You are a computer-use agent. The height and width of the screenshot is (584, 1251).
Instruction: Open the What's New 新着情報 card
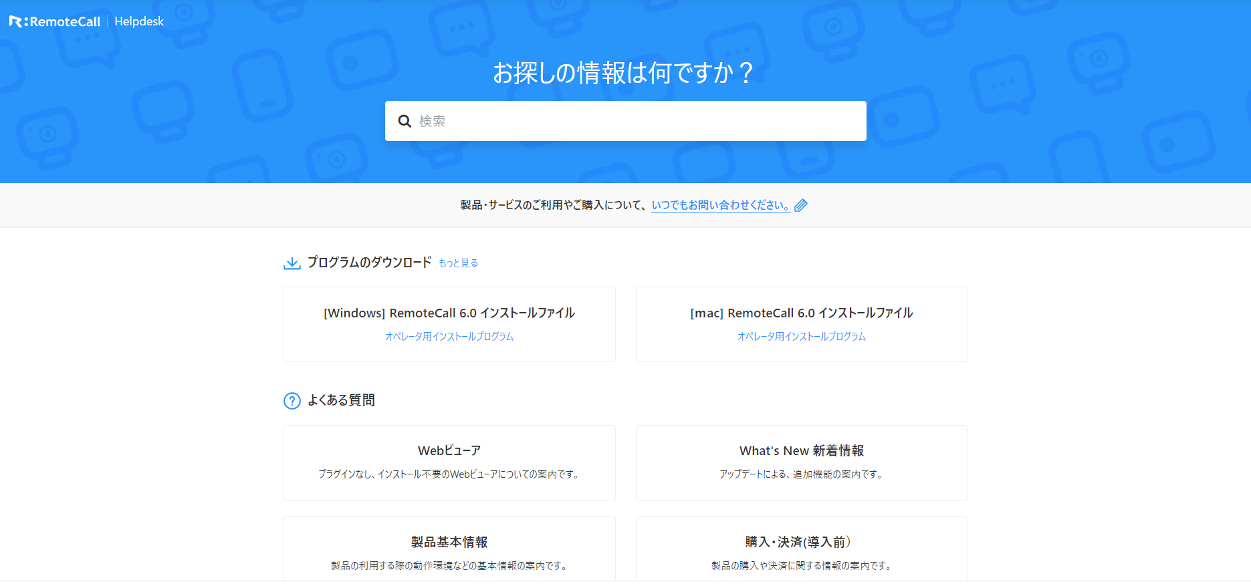pos(802,462)
